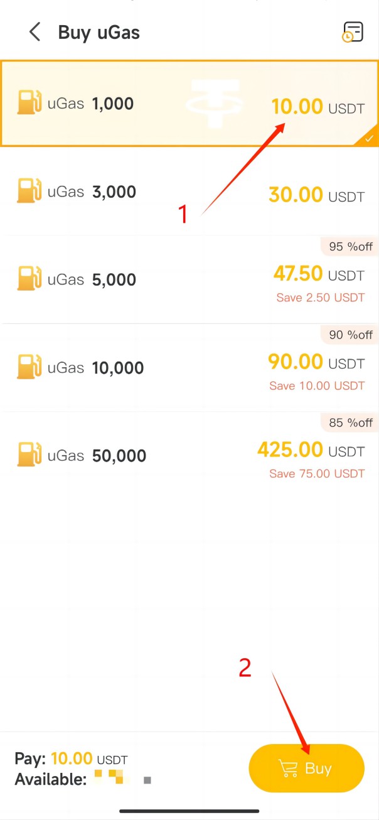
Task: Tap the selected checkmark on 1,000 package
Action: tap(369, 138)
